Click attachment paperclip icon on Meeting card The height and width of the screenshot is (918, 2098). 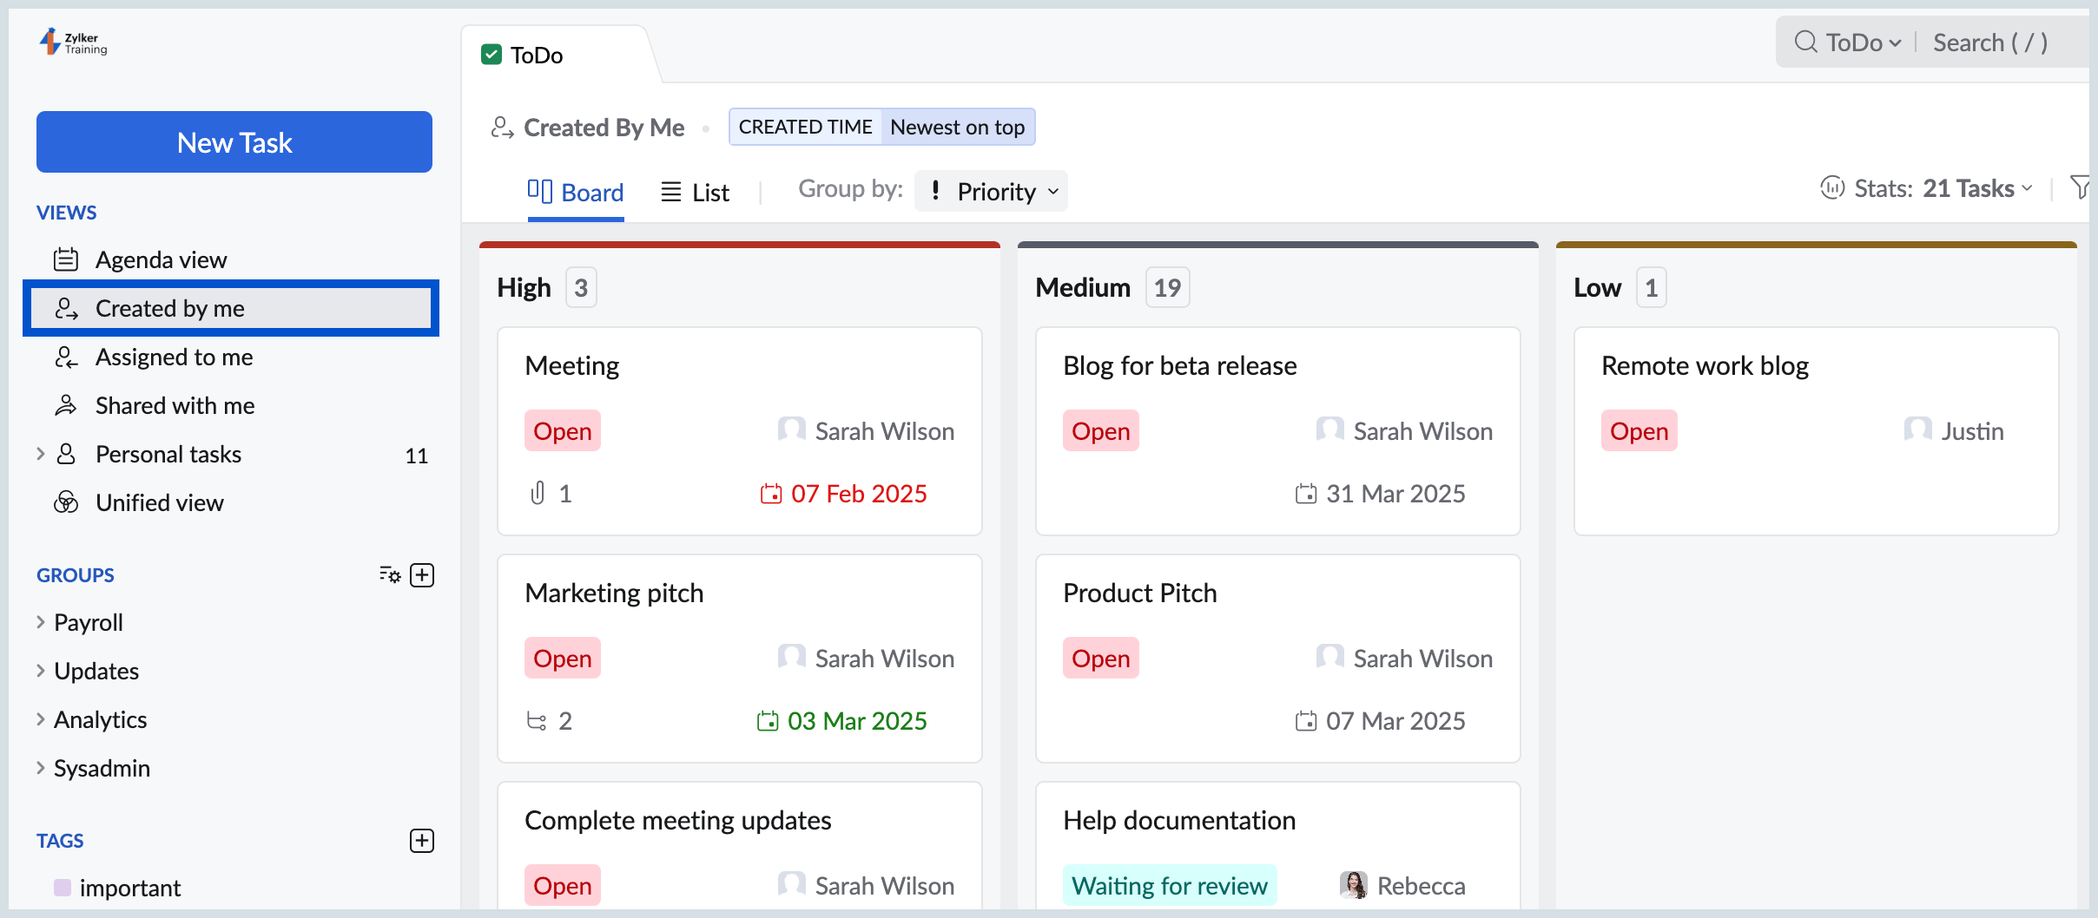(x=538, y=493)
